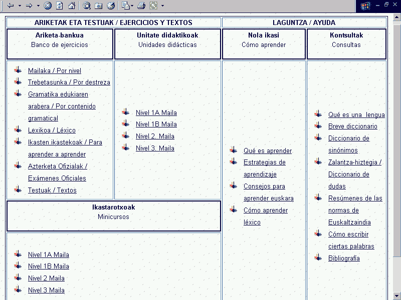
Task: Click ARIKETAK ETA TESTUAK section title
Action: pyautogui.click(x=113, y=22)
